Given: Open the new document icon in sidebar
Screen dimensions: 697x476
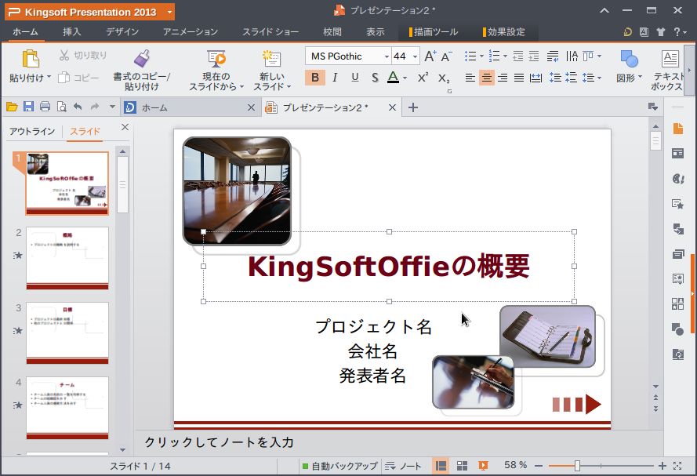Looking at the screenshot, I should [x=678, y=129].
